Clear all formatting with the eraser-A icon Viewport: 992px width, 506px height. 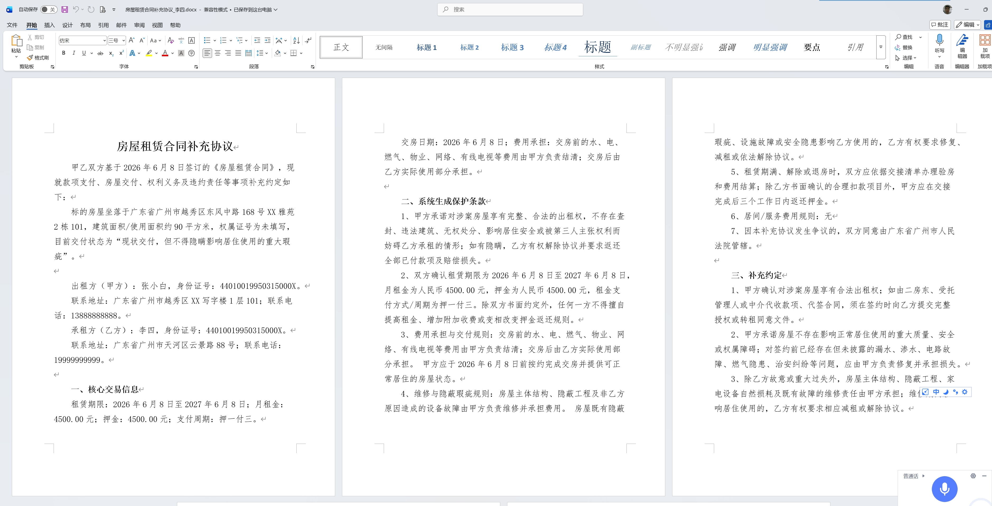(x=171, y=40)
